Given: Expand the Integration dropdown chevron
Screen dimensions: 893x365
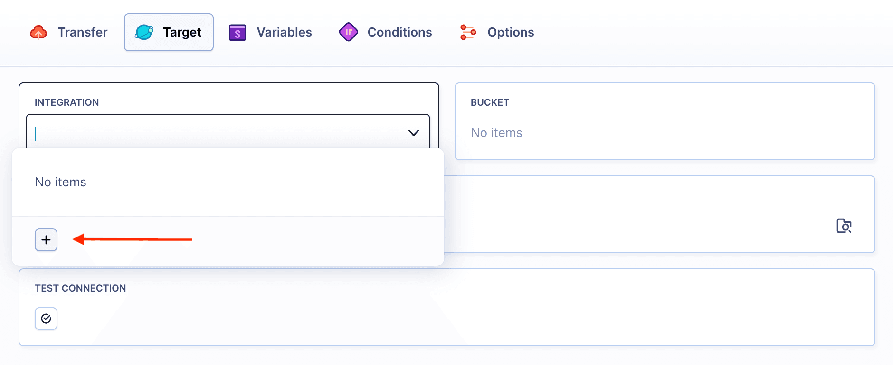Looking at the screenshot, I should tap(413, 133).
